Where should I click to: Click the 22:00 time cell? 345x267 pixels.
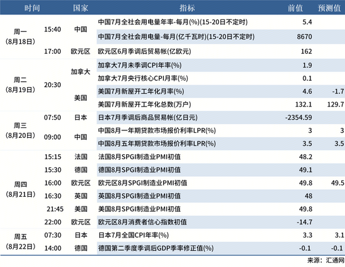point(53,222)
